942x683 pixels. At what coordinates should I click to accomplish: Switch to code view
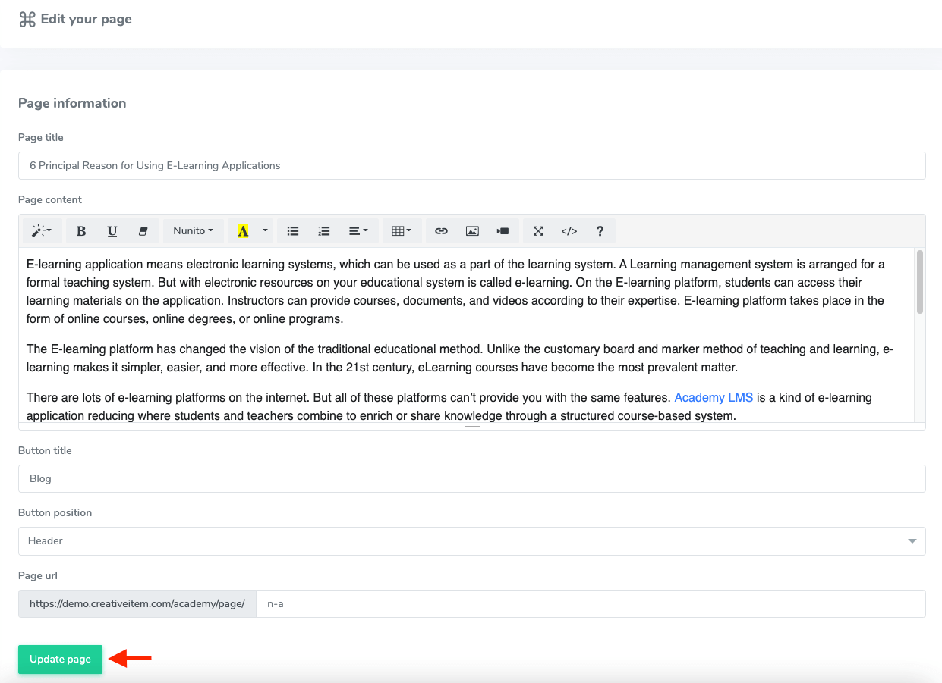click(569, 231)
